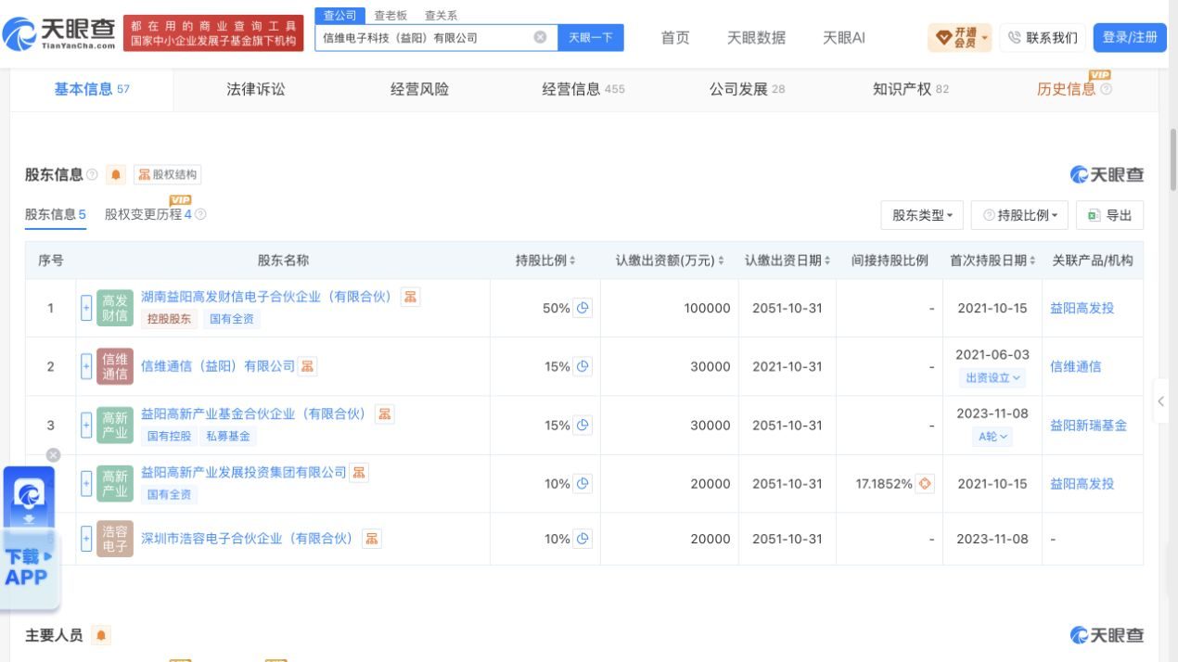This screenshot has height=662, width=1178.
Task: Expand the A轮 tag dropdown
Action: (992, 437)
